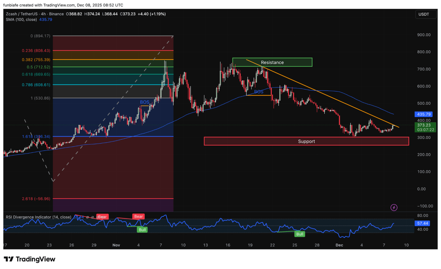
Task: Click the Nov label on the time axis
Action: click(116, 245)
